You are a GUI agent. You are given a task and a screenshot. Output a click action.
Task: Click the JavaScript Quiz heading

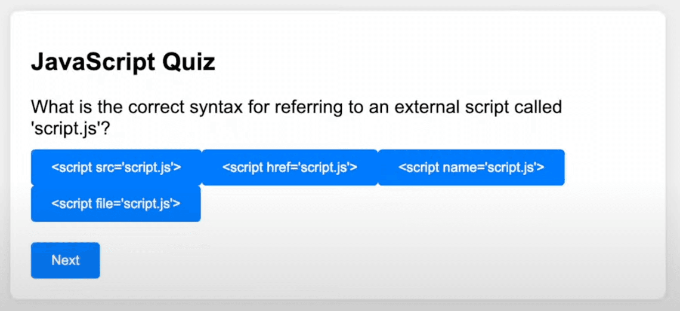pyautogui.click(x=123, y=62)
